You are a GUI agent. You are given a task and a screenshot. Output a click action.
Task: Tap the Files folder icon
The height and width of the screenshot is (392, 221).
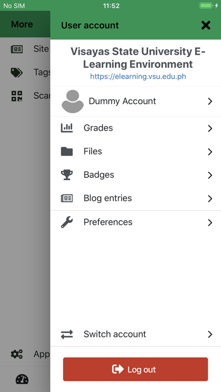pos(67,152)
